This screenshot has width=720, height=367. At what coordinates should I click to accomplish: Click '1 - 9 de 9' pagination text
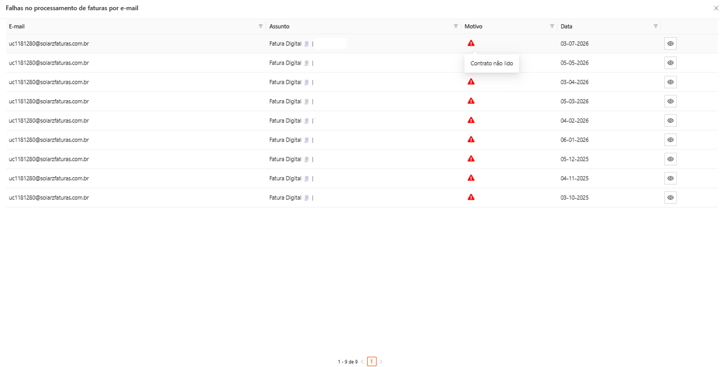348,362
